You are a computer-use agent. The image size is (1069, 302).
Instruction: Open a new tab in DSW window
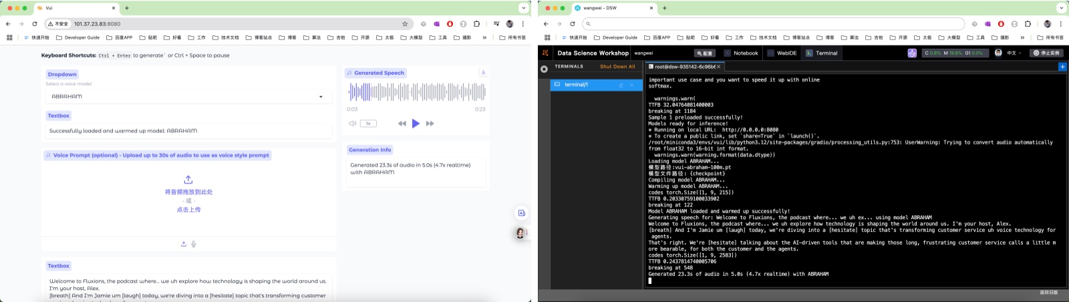tap(665, 8)
